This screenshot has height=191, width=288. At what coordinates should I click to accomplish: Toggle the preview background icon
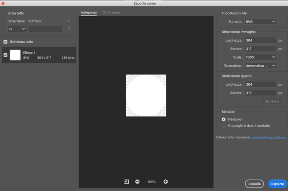pos(127,181)
